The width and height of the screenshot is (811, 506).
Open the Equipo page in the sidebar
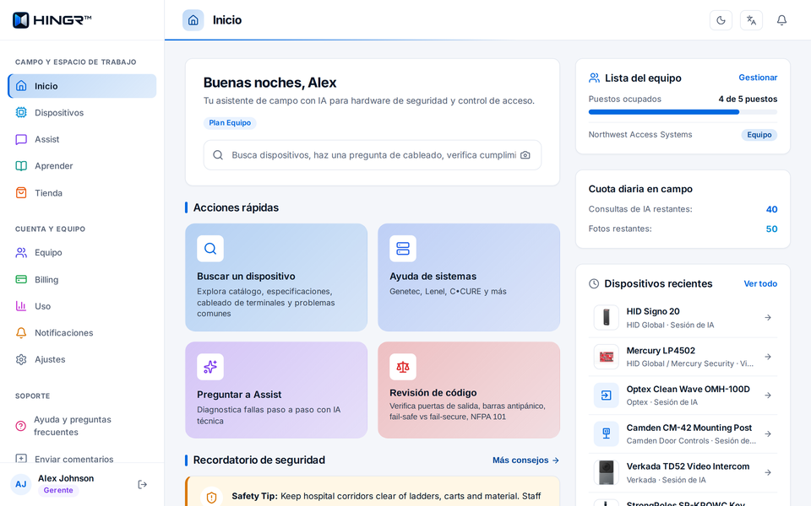click(82, 252)
